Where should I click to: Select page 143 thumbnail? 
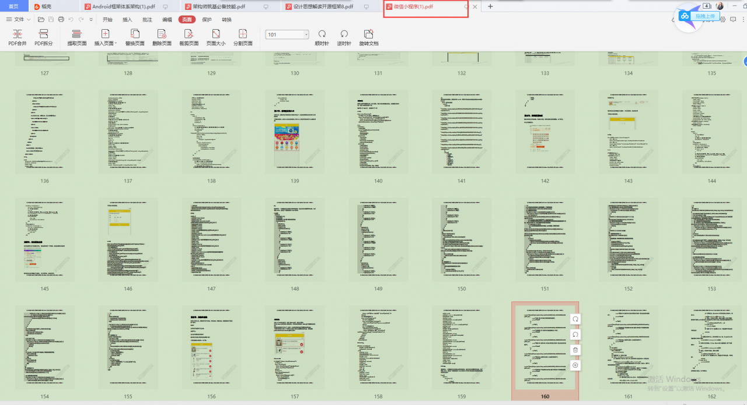[x=629, y=132]
